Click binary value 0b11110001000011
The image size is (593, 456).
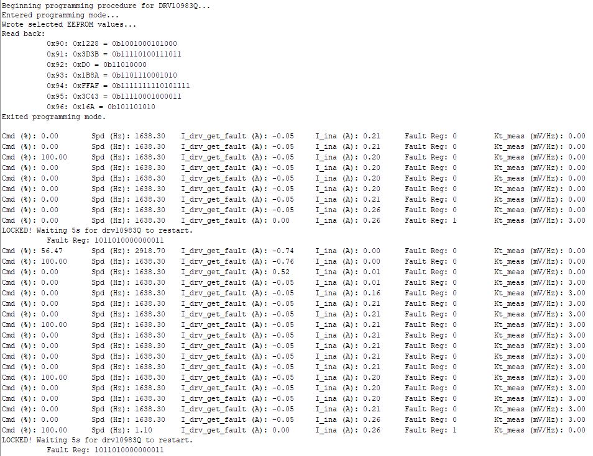point(147,97)
